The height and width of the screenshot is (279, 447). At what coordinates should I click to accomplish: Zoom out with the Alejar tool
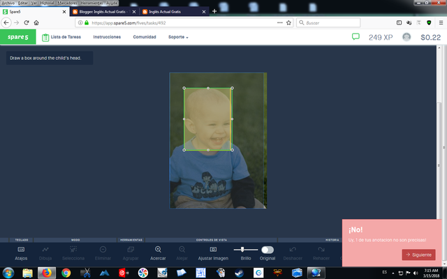(182, 253)
